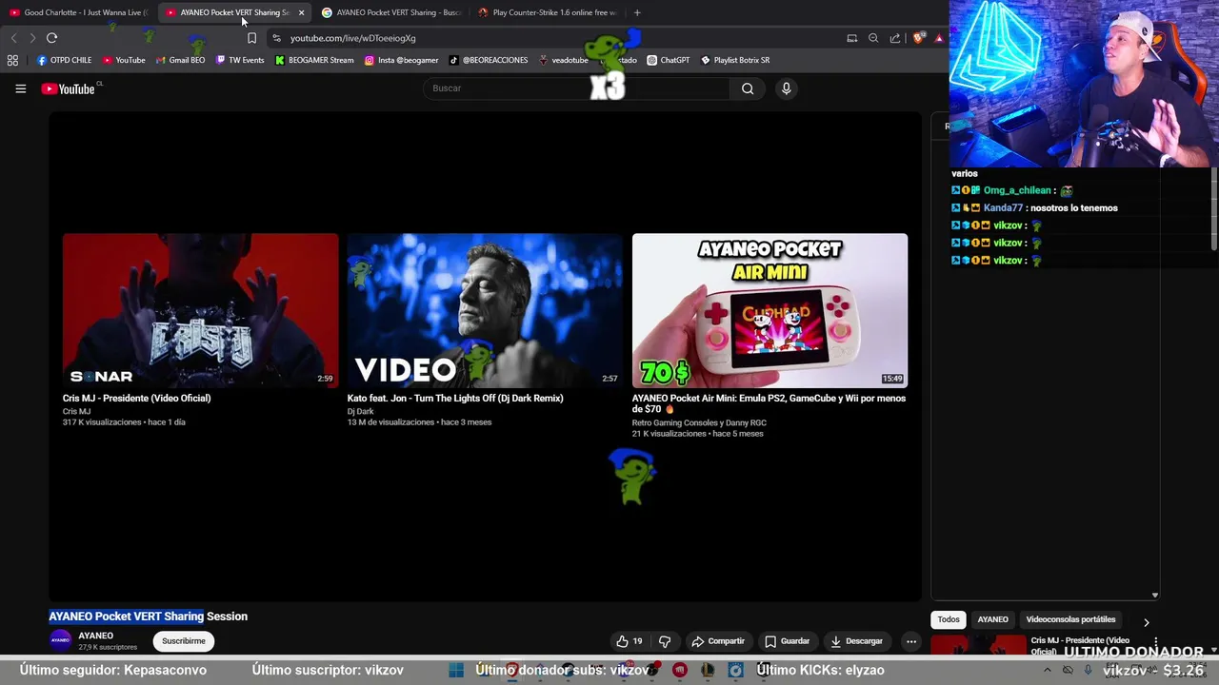This screenshot has width=1219, height=685.
Task: Open Cris MJ - Presidente (Video Oficial) title
Action: [x=136, y=399]
